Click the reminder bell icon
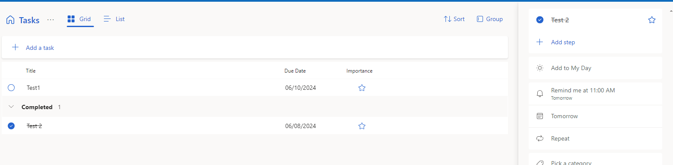The image size is (673, 165). pyautogui.click(x=540, y=94)
